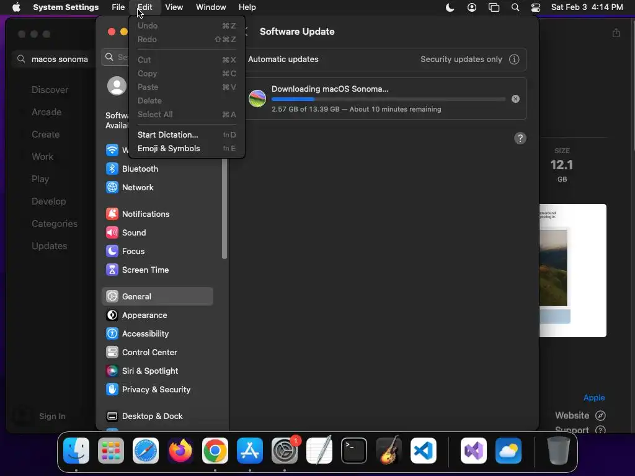This screenshot has width=635, height=476.
Task: Open the File menu
Action: pyautogui.click(x=118, y=7)
